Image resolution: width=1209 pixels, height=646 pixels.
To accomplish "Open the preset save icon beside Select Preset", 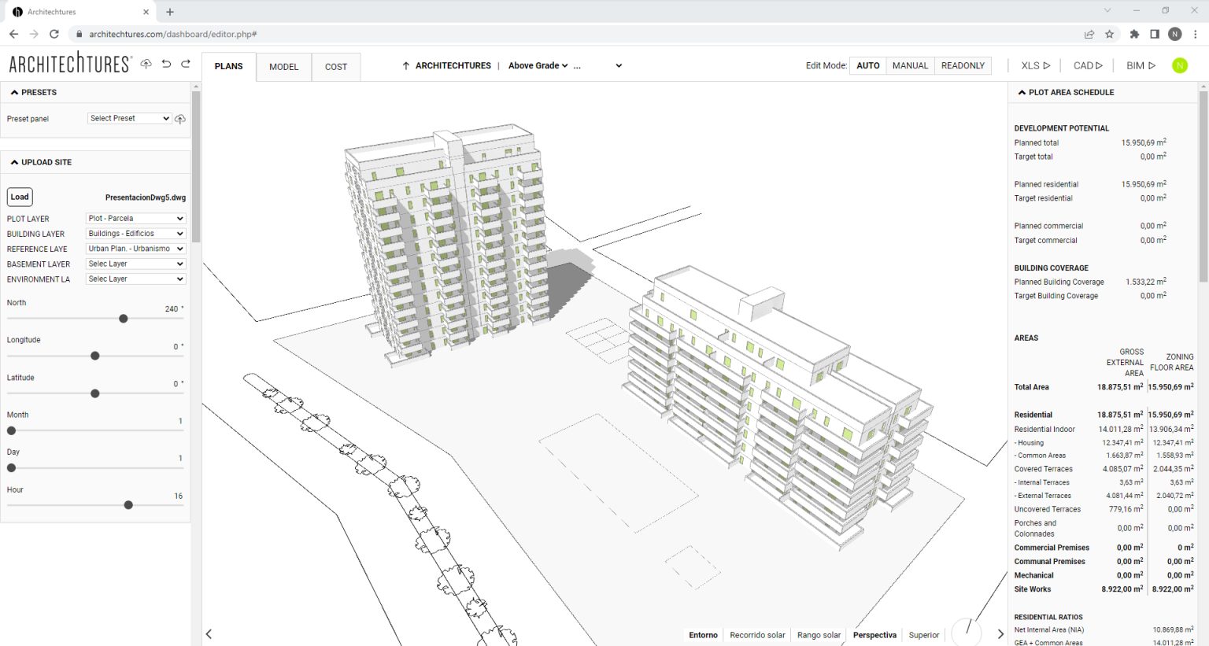I will tap(180, 118).
